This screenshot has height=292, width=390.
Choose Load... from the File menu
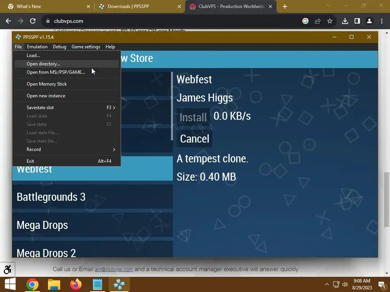click(x=66, y=56)
